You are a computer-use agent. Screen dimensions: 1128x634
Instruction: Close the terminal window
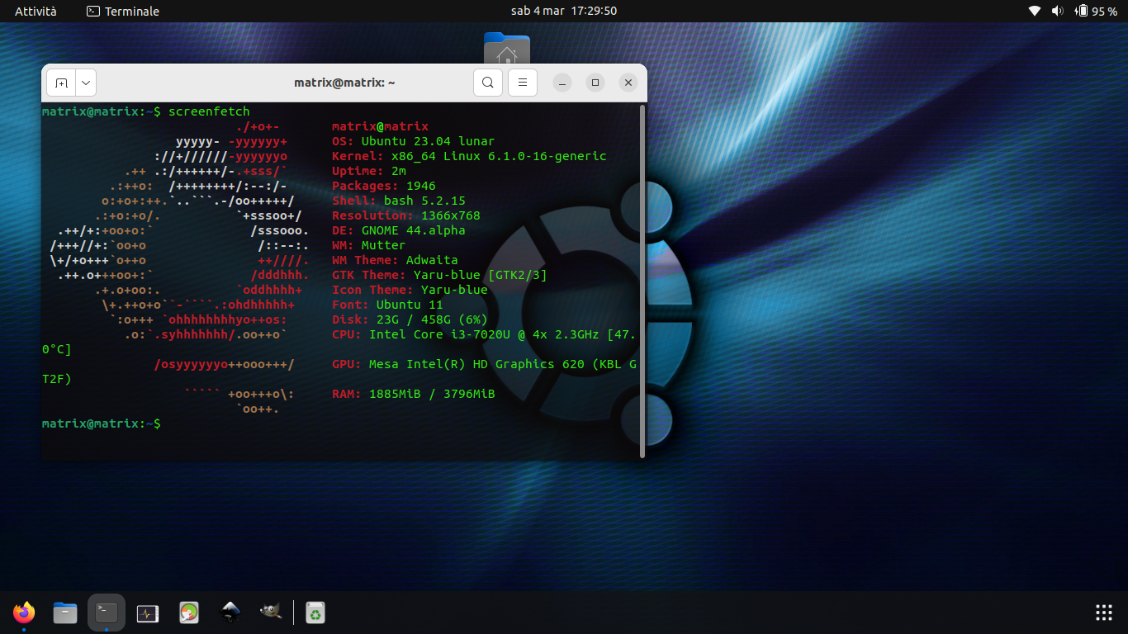click(628, 83)
